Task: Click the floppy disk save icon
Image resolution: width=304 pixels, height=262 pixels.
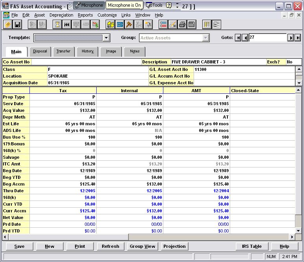Action: 17,24
